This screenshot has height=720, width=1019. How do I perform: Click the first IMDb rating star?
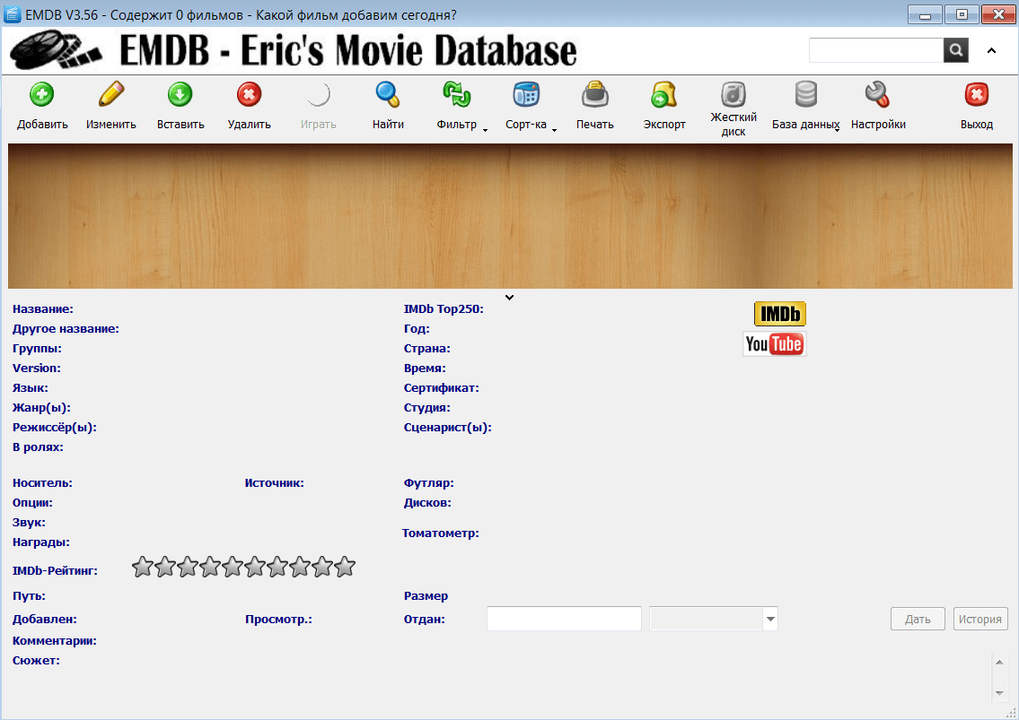[x=143, y=567]
